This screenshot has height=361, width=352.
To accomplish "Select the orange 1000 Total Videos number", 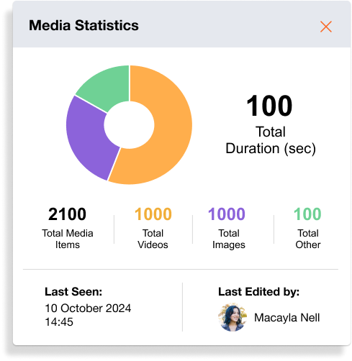I will pos(153,214).
